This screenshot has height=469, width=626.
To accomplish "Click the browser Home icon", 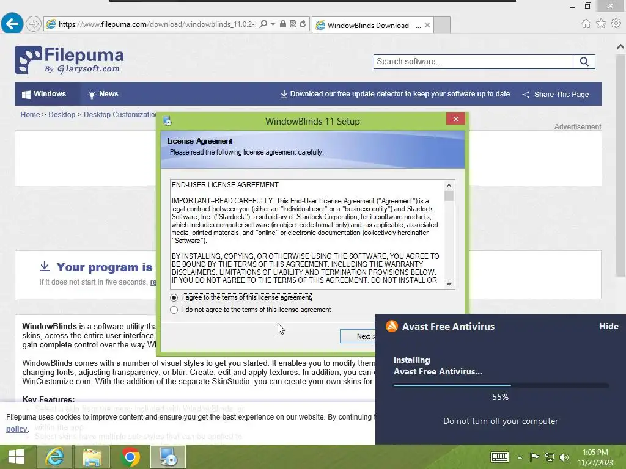I will point(586,24).
